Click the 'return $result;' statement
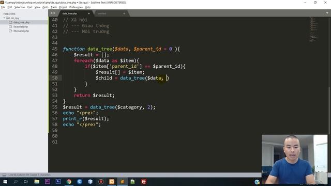The height and width of the screenshot is (186, 331). pyautogui.click(x=94, y=96)
